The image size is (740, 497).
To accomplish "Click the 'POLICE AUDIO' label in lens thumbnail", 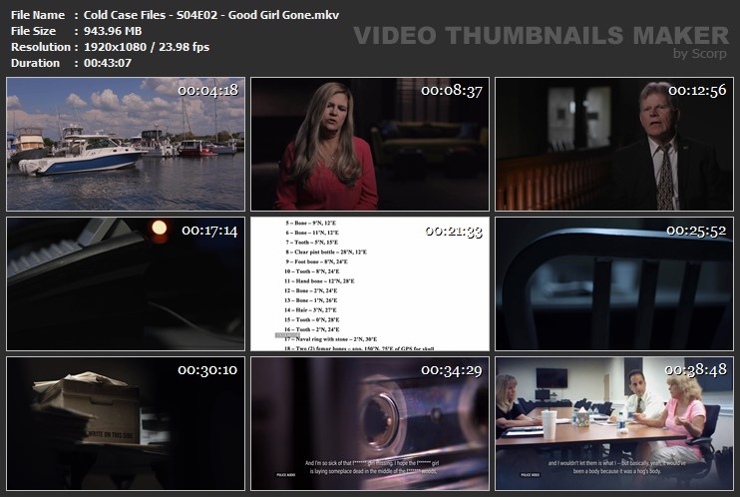I will [286, 475].
